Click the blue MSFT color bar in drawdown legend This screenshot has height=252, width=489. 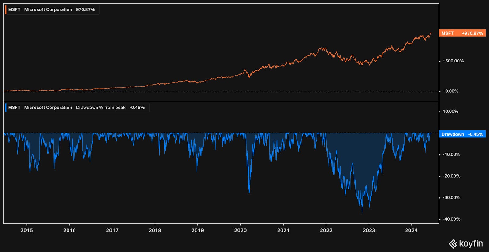[6, 108]
